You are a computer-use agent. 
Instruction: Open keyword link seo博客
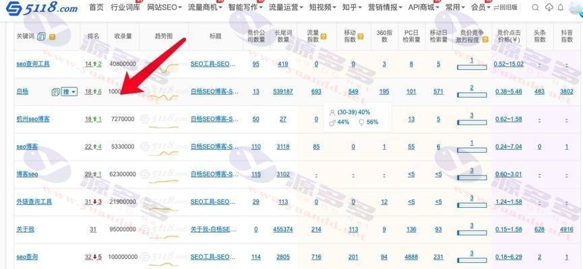(x=27, y=147)
